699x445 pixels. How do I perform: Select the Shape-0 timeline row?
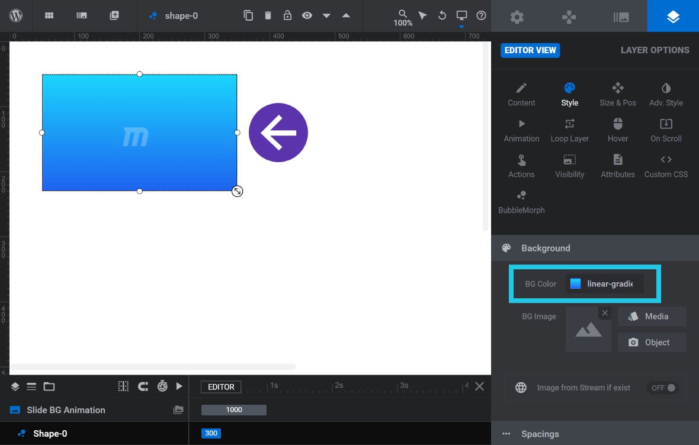click(x=94, y=433)
